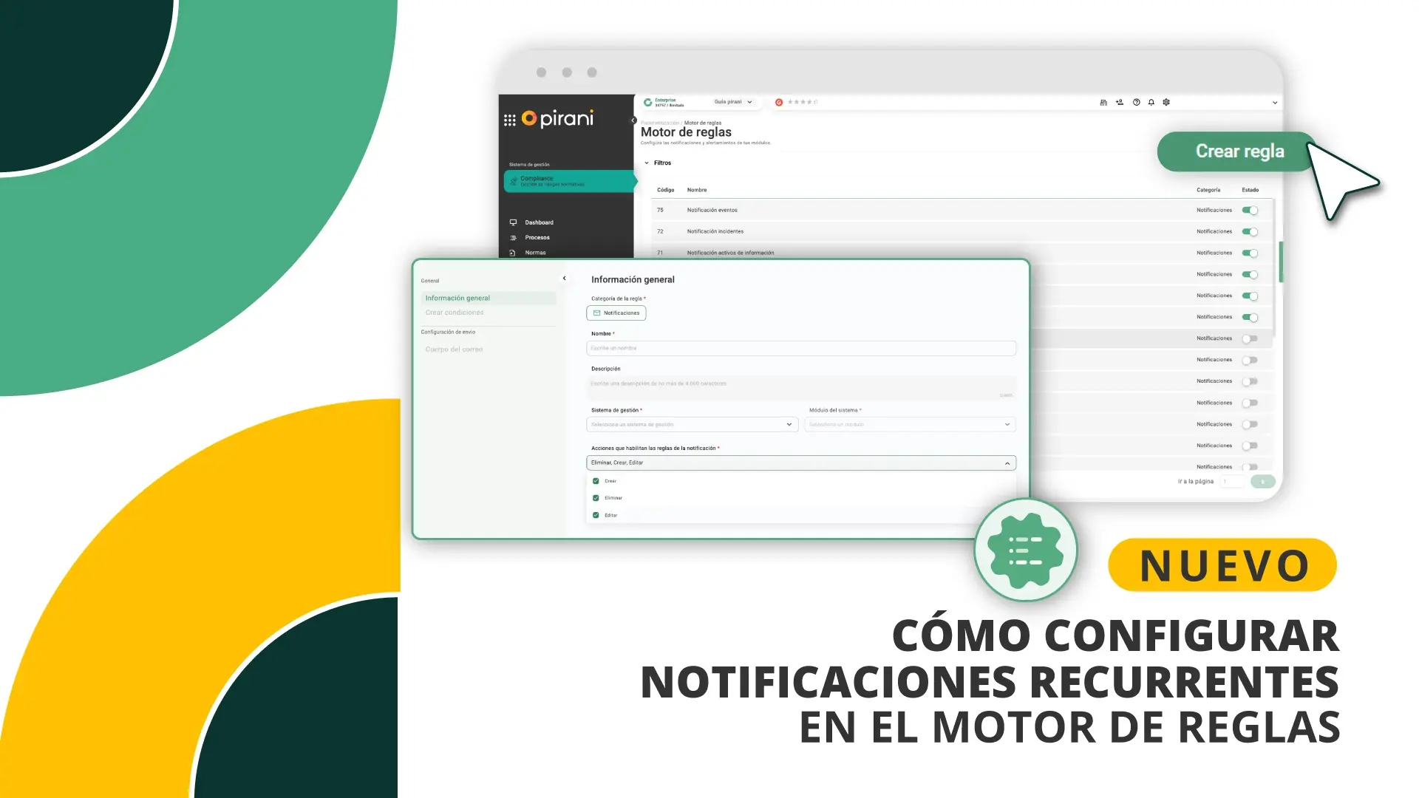This screenshot has width=1419, height=798.
Task: Open Módulo del sistema dropdown
Action: [x=909, y=424]
